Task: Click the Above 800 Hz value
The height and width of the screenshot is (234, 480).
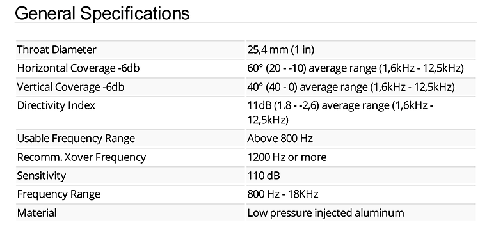Action: click(280, 138)
